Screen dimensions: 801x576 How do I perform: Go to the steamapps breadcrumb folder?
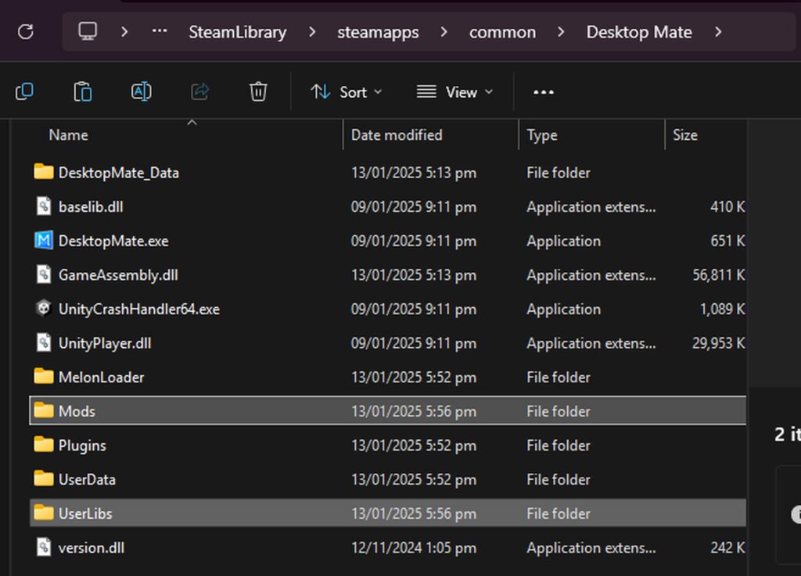pos(378,32)
